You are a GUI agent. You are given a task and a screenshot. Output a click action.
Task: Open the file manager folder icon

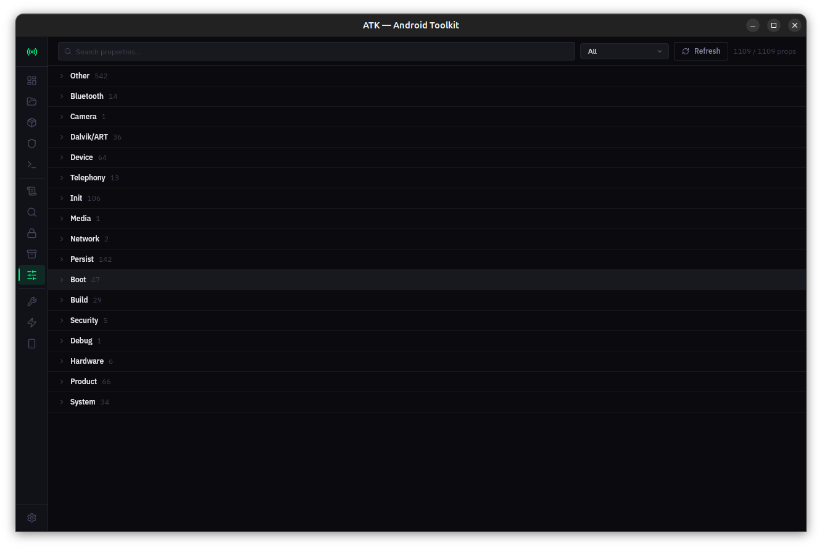pyautogui.click(x=32, y=102)
